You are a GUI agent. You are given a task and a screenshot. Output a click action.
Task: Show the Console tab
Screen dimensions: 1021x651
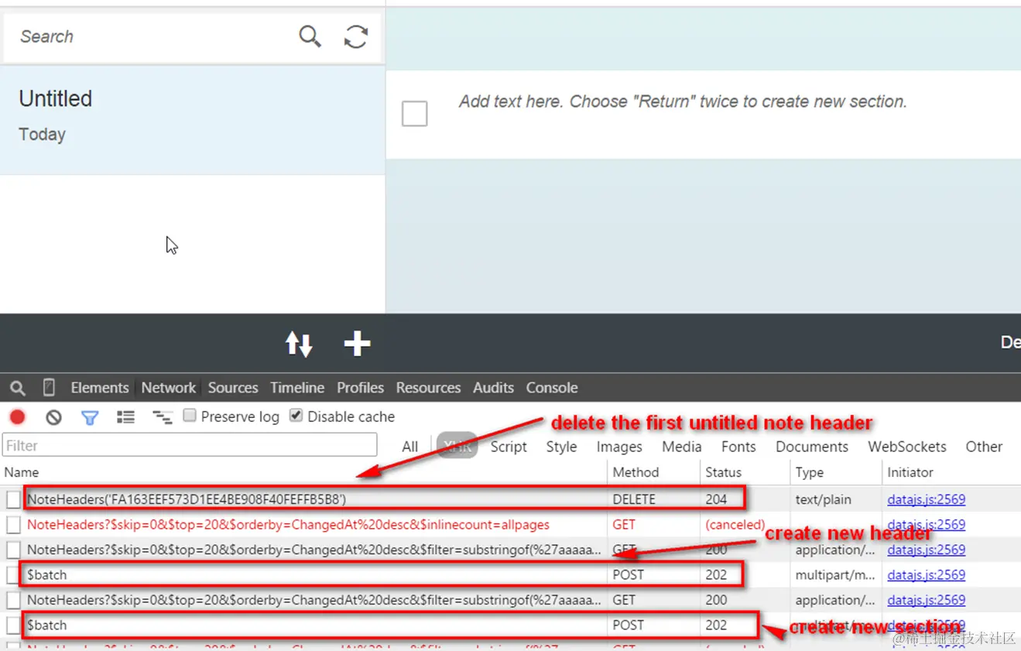552,388
